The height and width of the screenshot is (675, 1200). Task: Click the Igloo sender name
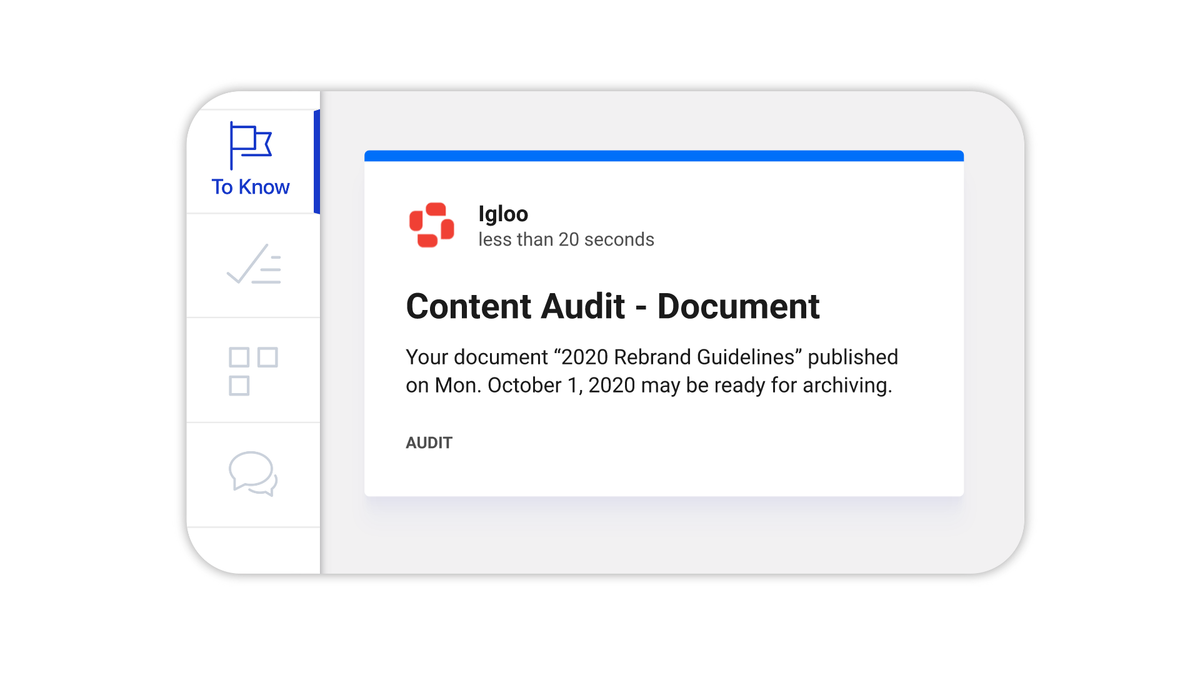click(x=503, y=214)
